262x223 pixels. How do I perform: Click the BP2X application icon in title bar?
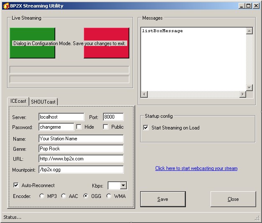tap(6, 6)
